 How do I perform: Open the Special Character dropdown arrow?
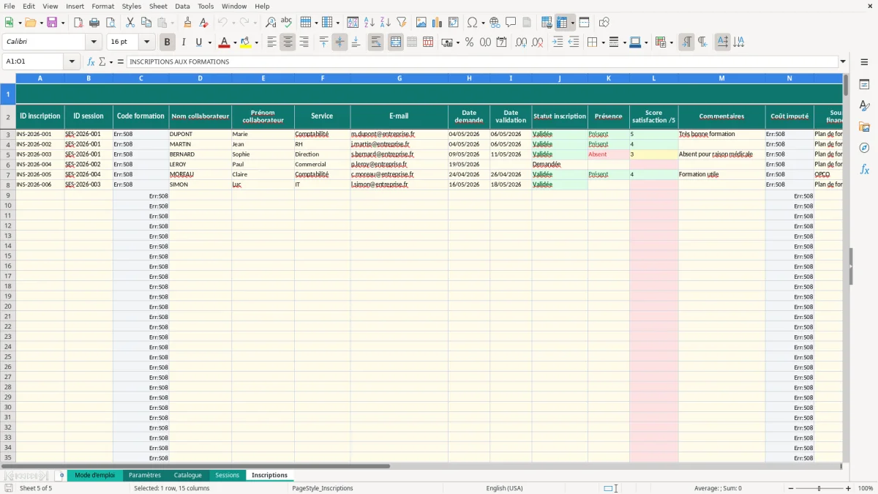pyautogui.click(x=483, y=23)
